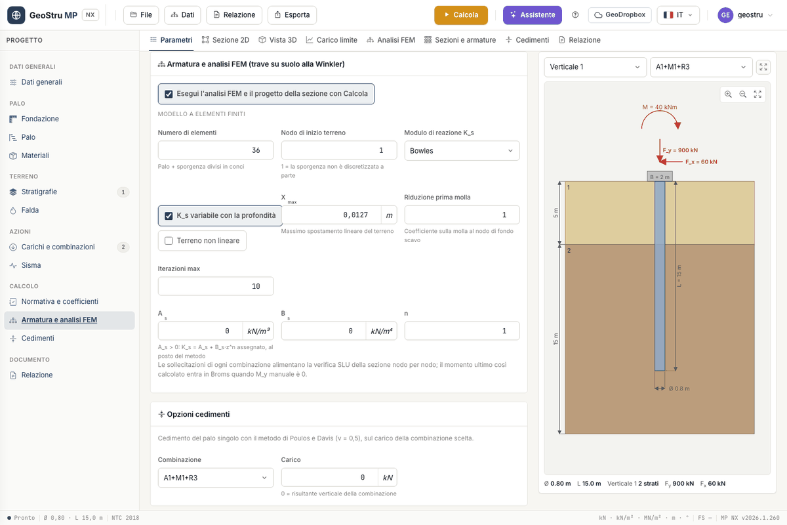The image size is (787, 525).
Task: Open the Modulo di reazione K_s dropdown
Action: [x=462, y=150]
